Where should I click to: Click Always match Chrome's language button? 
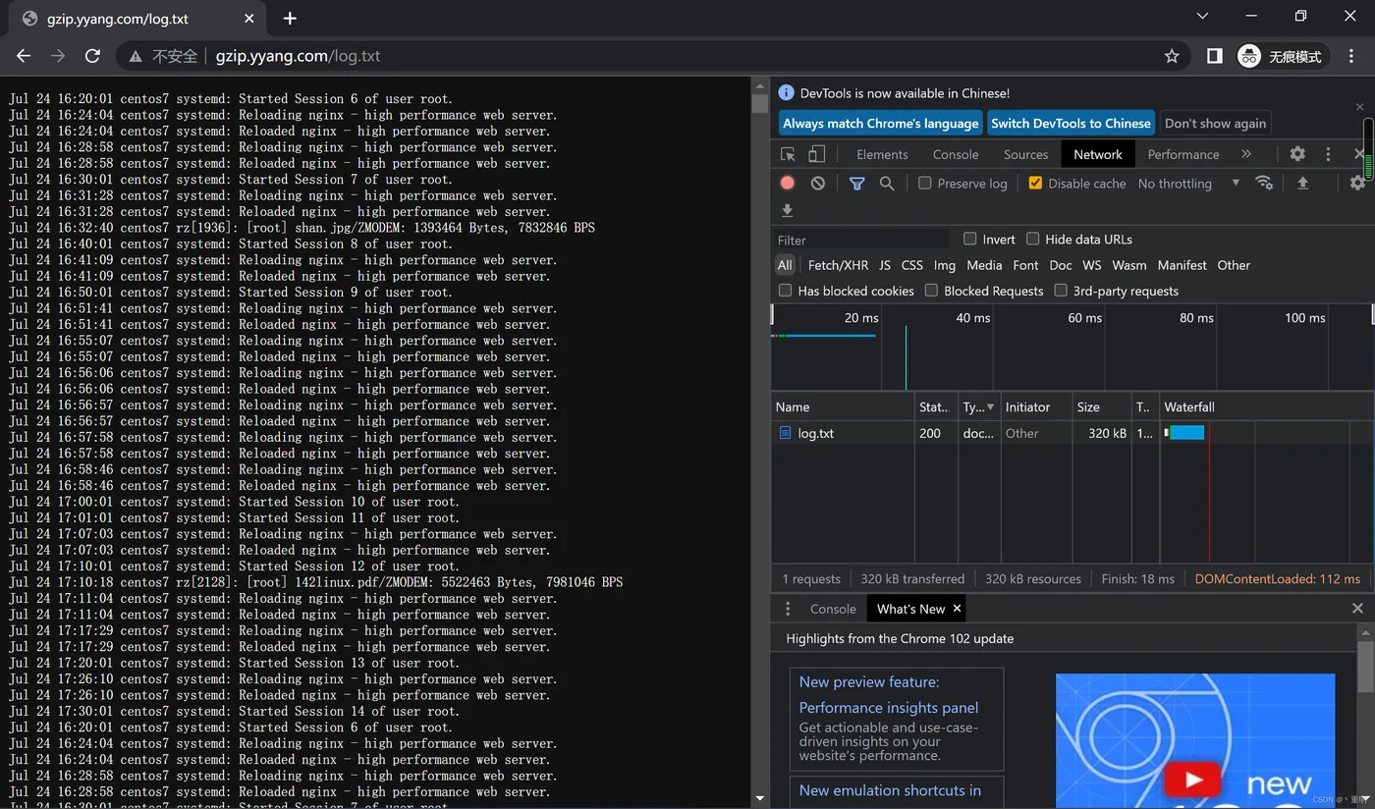coord(881,123)
